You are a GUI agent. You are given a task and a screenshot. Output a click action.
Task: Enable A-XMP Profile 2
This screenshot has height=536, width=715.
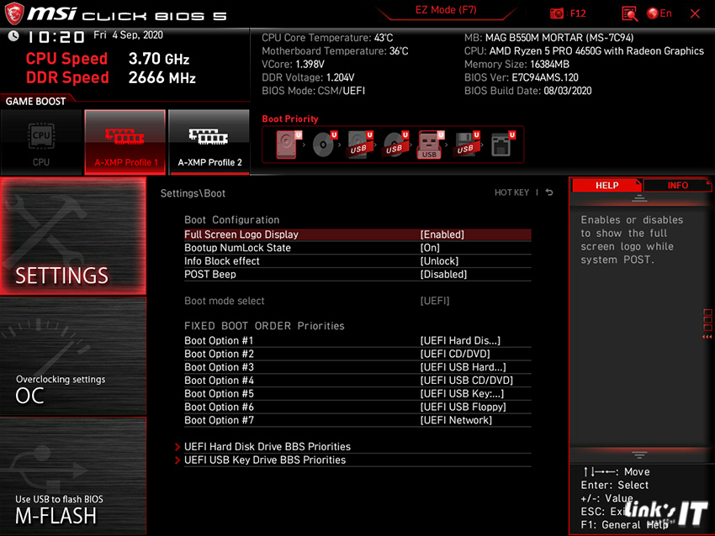209,142
